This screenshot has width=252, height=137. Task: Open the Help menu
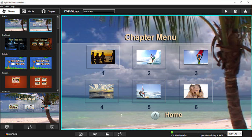[13, 6]
